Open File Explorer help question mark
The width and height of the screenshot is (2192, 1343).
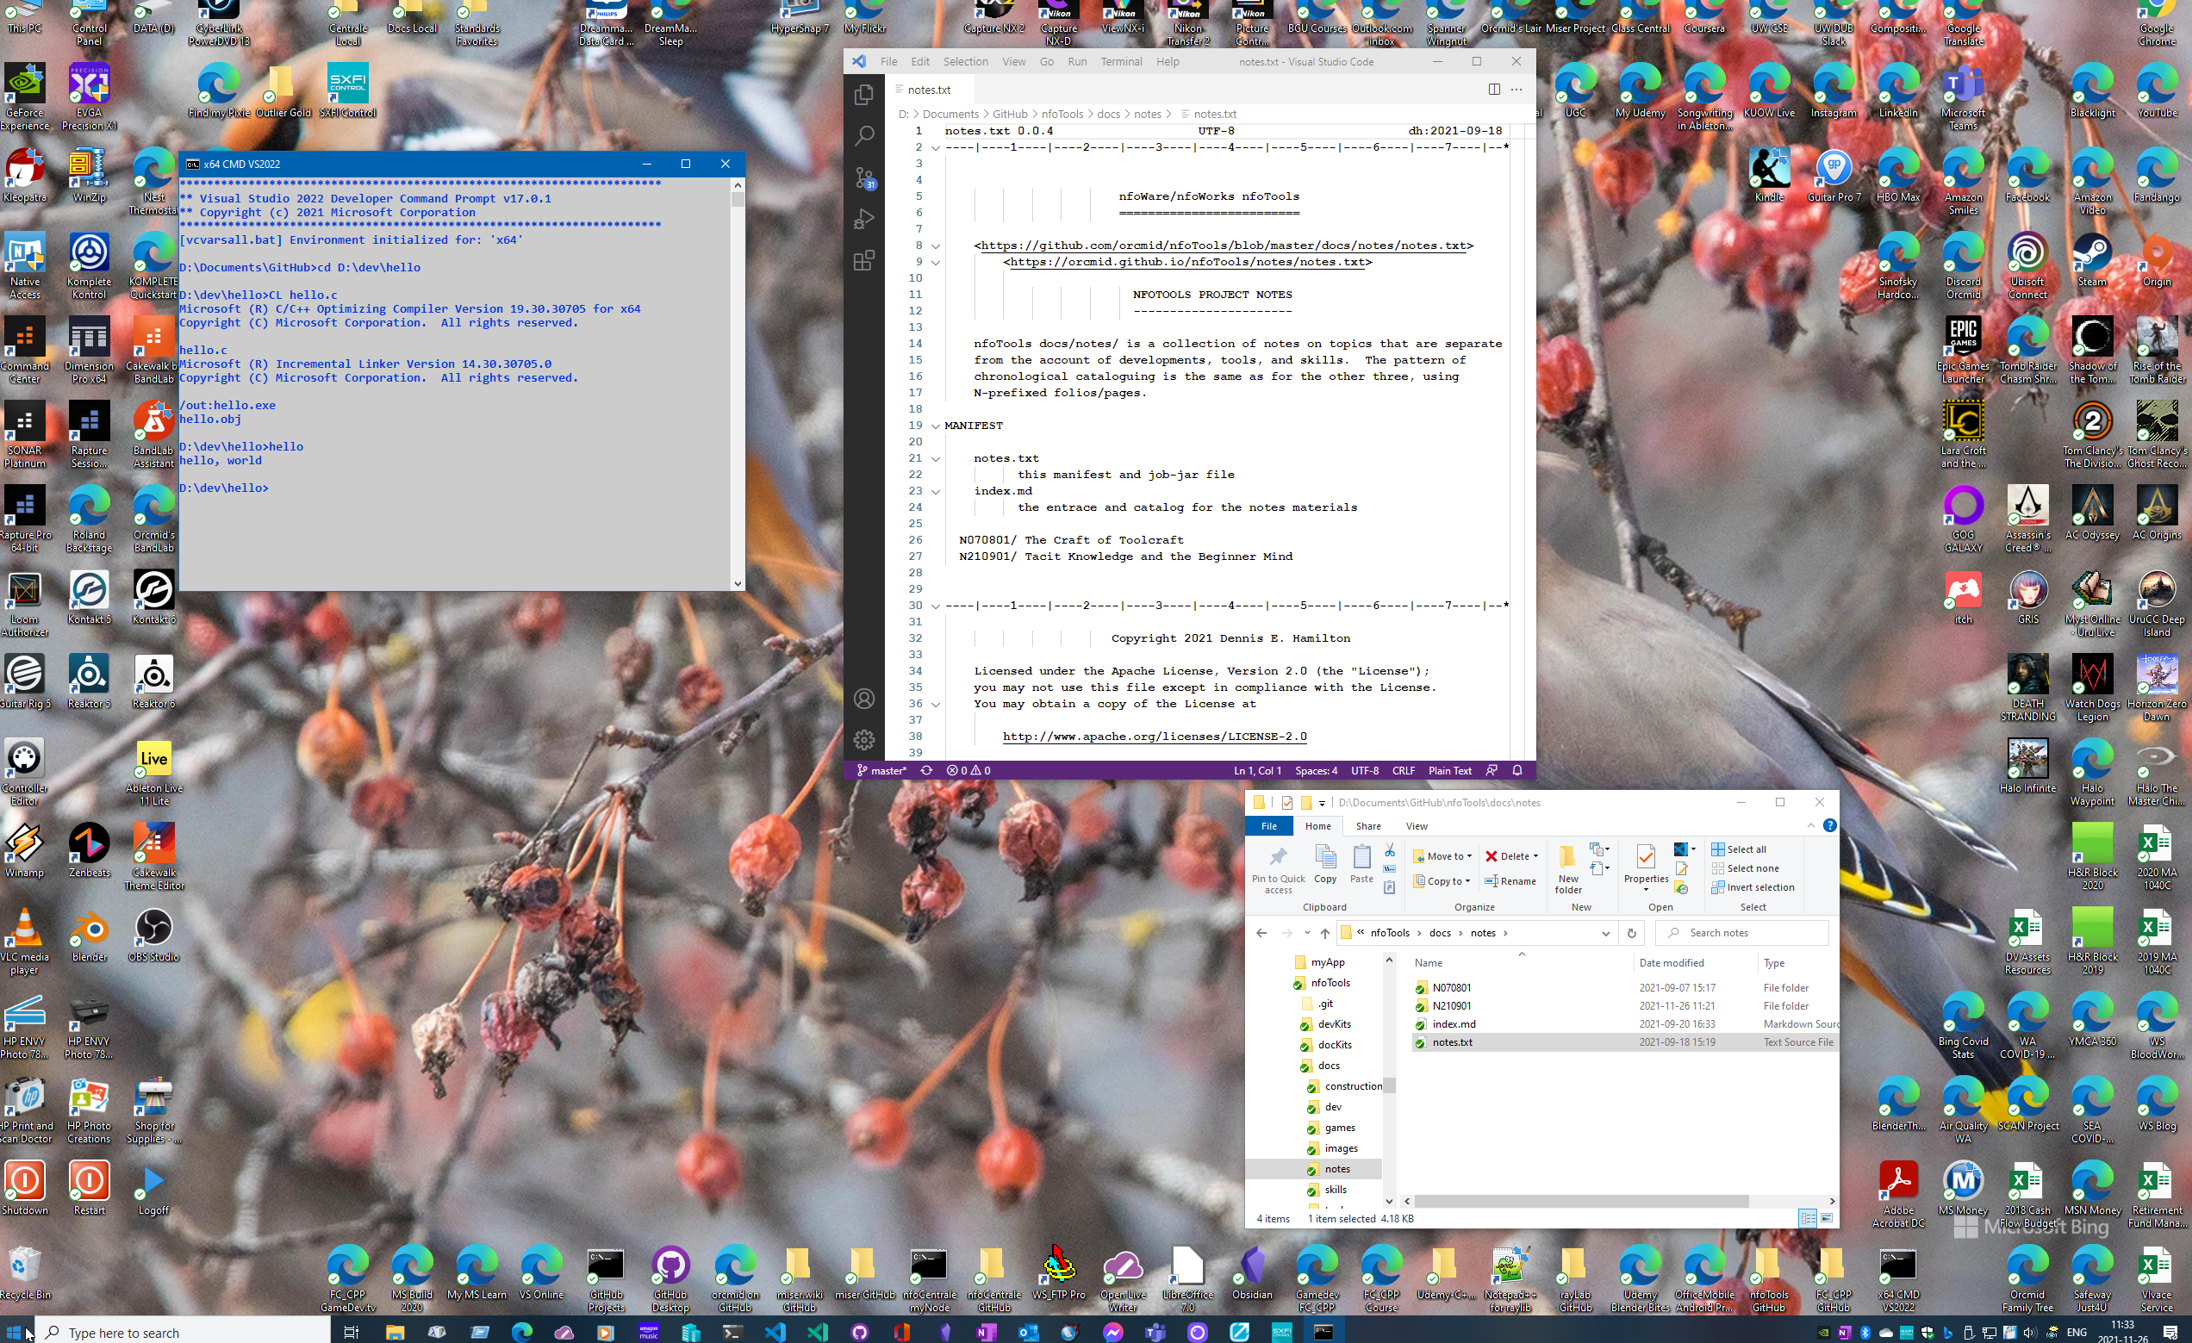(1829, 826)
